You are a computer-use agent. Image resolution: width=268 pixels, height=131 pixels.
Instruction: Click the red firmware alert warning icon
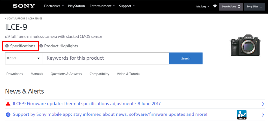[x=8, y=104]
